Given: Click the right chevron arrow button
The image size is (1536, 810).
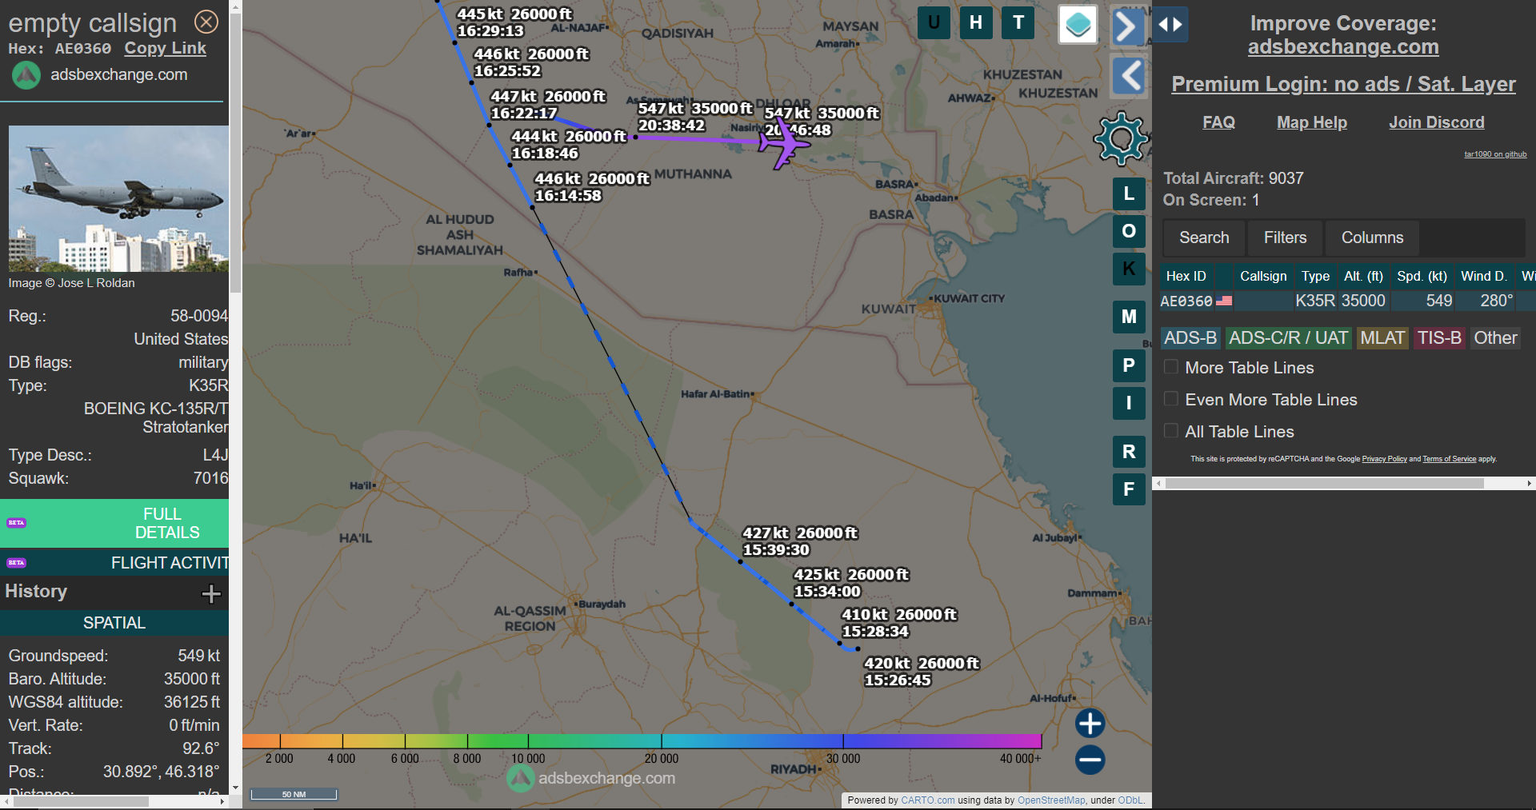Looking at the screenshot, I should click(1127, 26).
